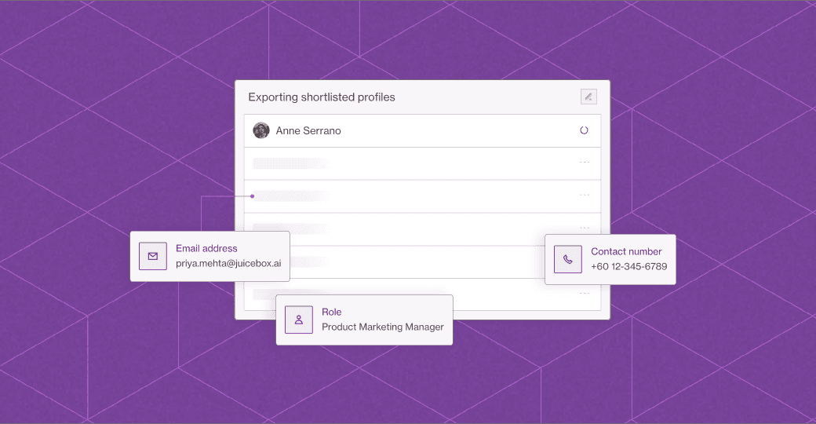Open ellipsis menu in the bottom list row
816x424 pixels.
[x=584, y=294]
